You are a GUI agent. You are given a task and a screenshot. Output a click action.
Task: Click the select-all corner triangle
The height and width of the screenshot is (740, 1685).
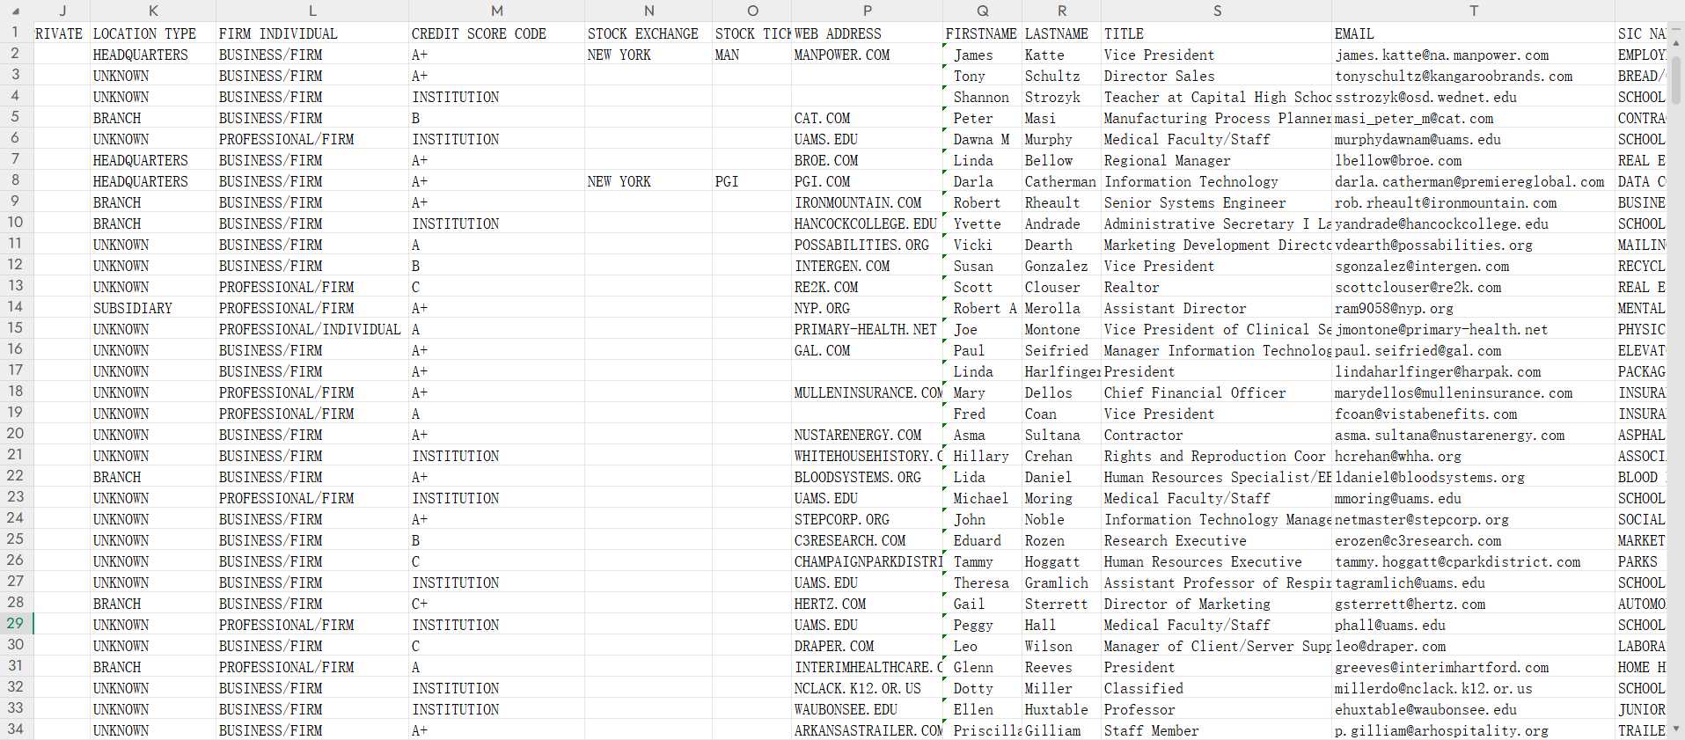15,11
